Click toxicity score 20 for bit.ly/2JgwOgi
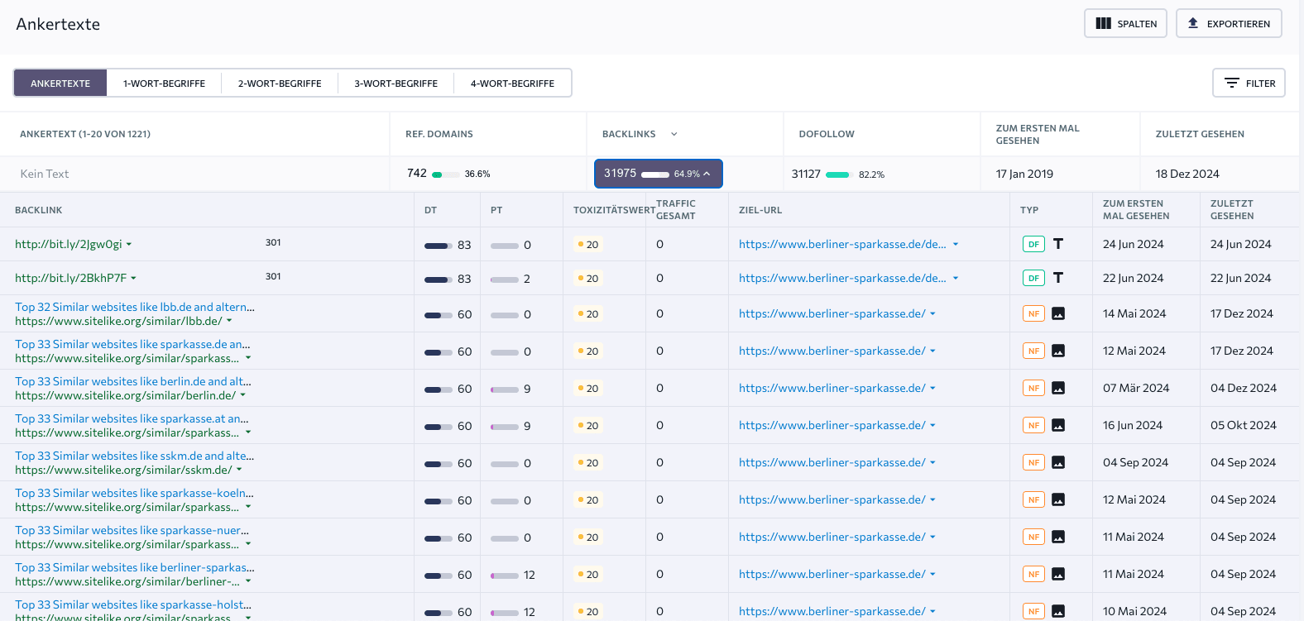Image resolution: width=1304 pixels, height=621 pixels. (x=588, y=244)
